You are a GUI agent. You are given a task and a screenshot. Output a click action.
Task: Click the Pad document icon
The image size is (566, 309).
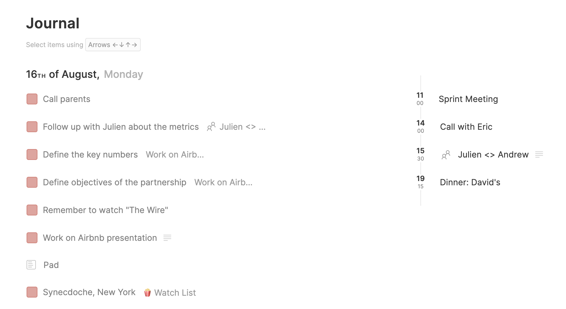pos(31,265)
